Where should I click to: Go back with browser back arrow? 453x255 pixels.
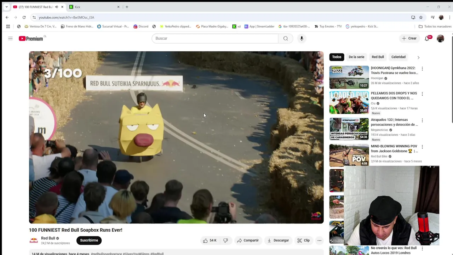coord(7,17)
